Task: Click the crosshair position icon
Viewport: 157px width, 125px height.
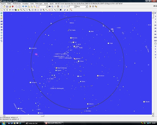Action: pos(93,7)
